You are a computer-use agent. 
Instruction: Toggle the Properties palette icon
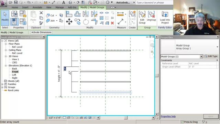(14, 22)
